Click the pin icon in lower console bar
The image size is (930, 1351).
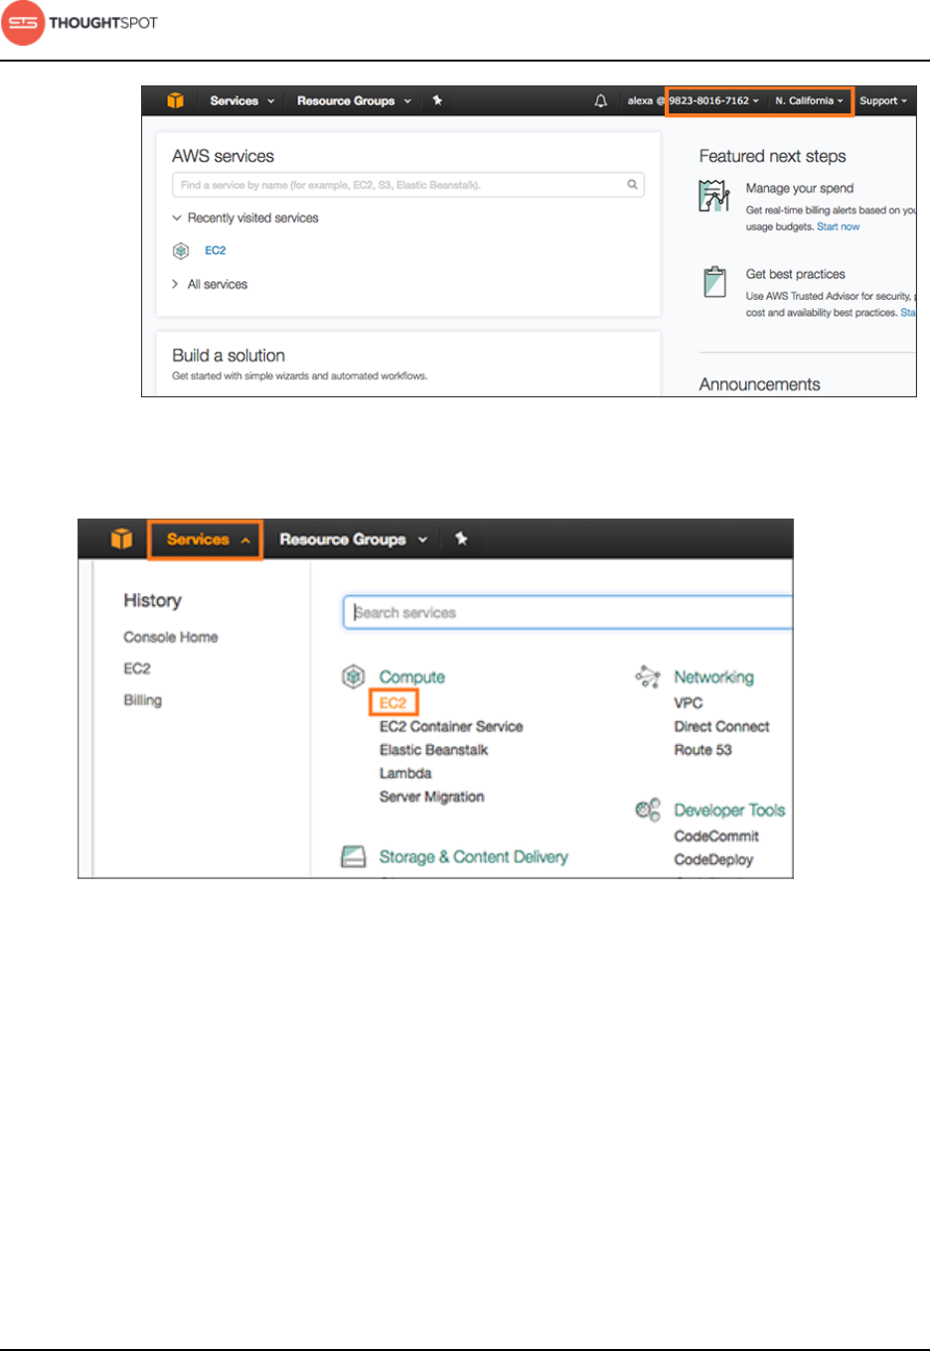click(461, 538)
